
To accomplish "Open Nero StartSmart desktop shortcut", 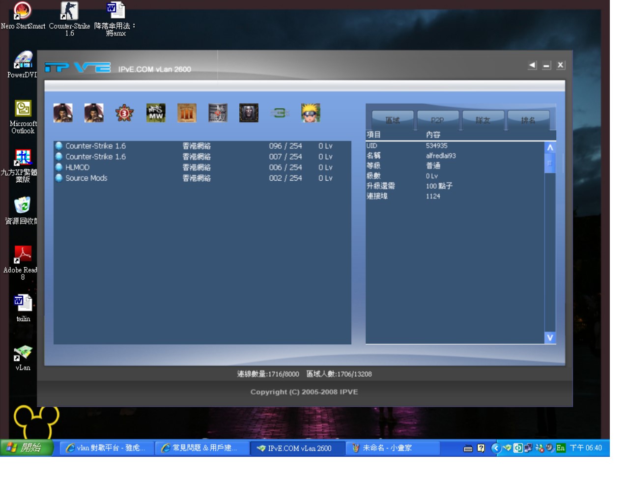I will tap(23, 16).
